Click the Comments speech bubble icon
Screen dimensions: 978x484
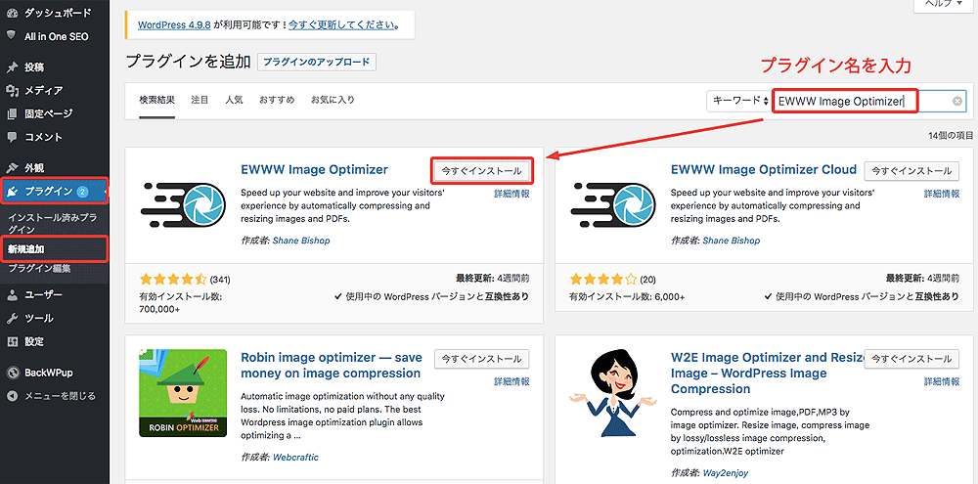(x=12, y=137)
